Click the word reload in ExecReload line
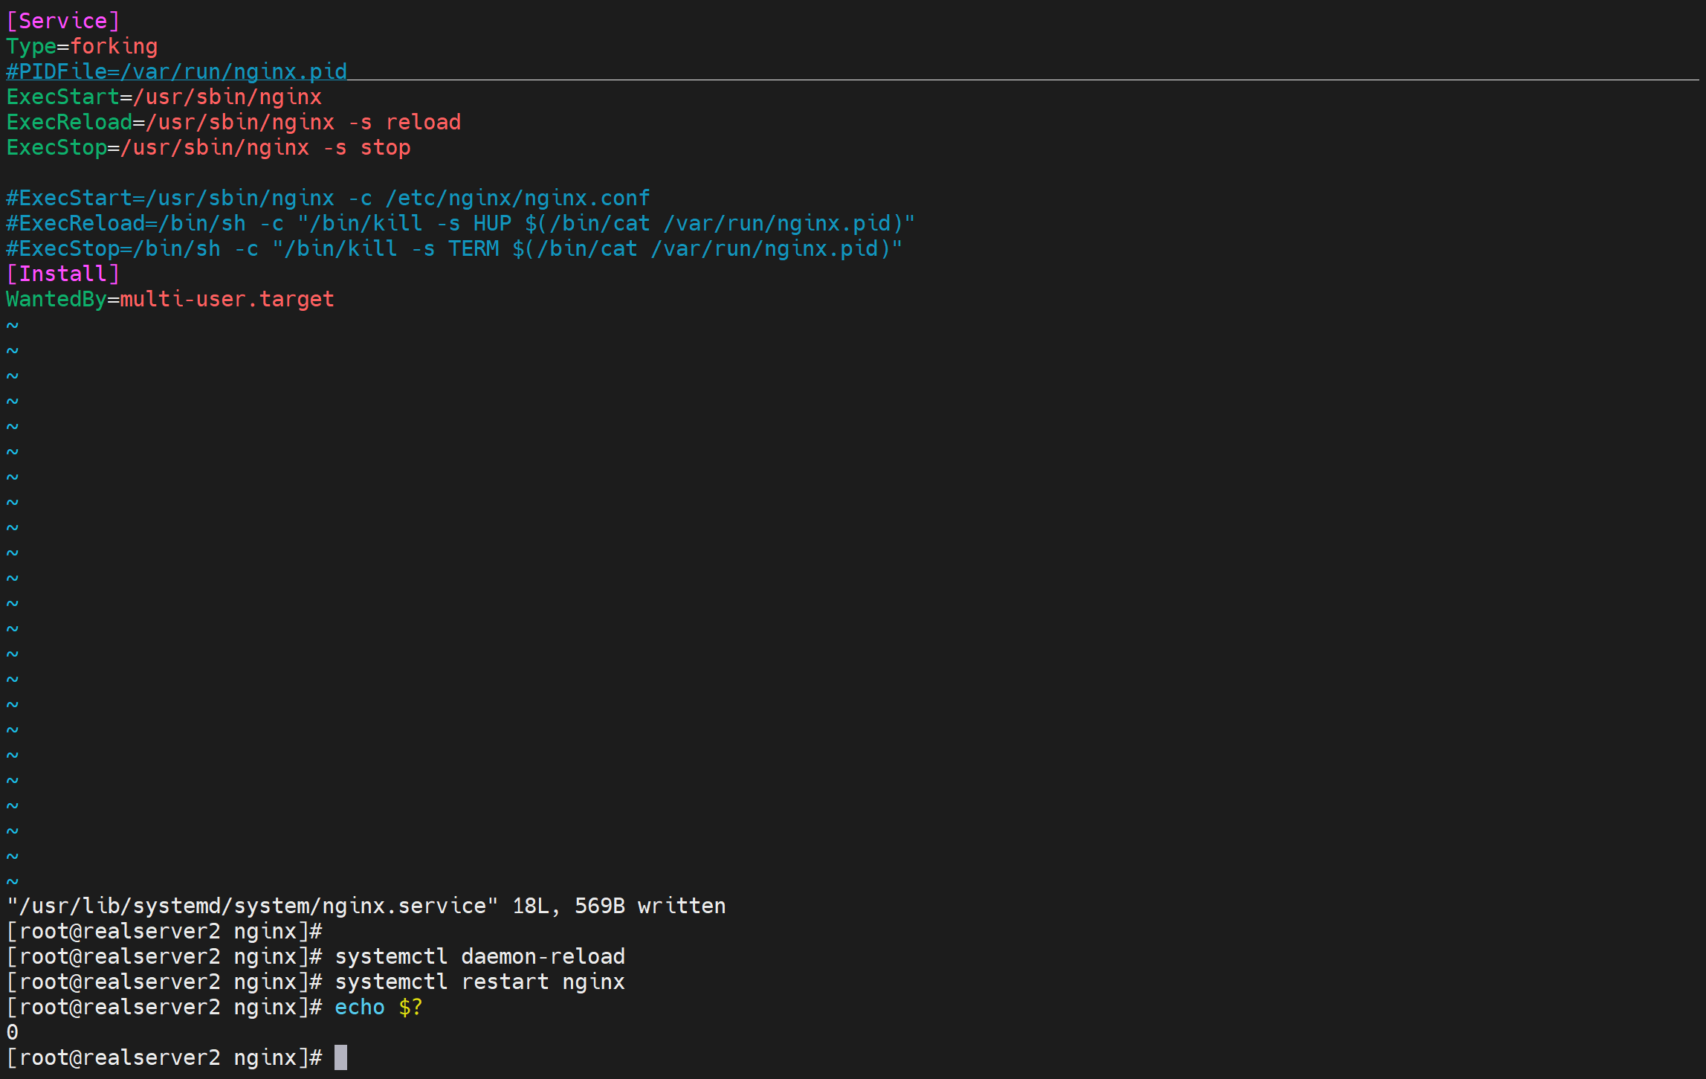The height and width of the screenshot is (1079, 1706). point(423,122)
